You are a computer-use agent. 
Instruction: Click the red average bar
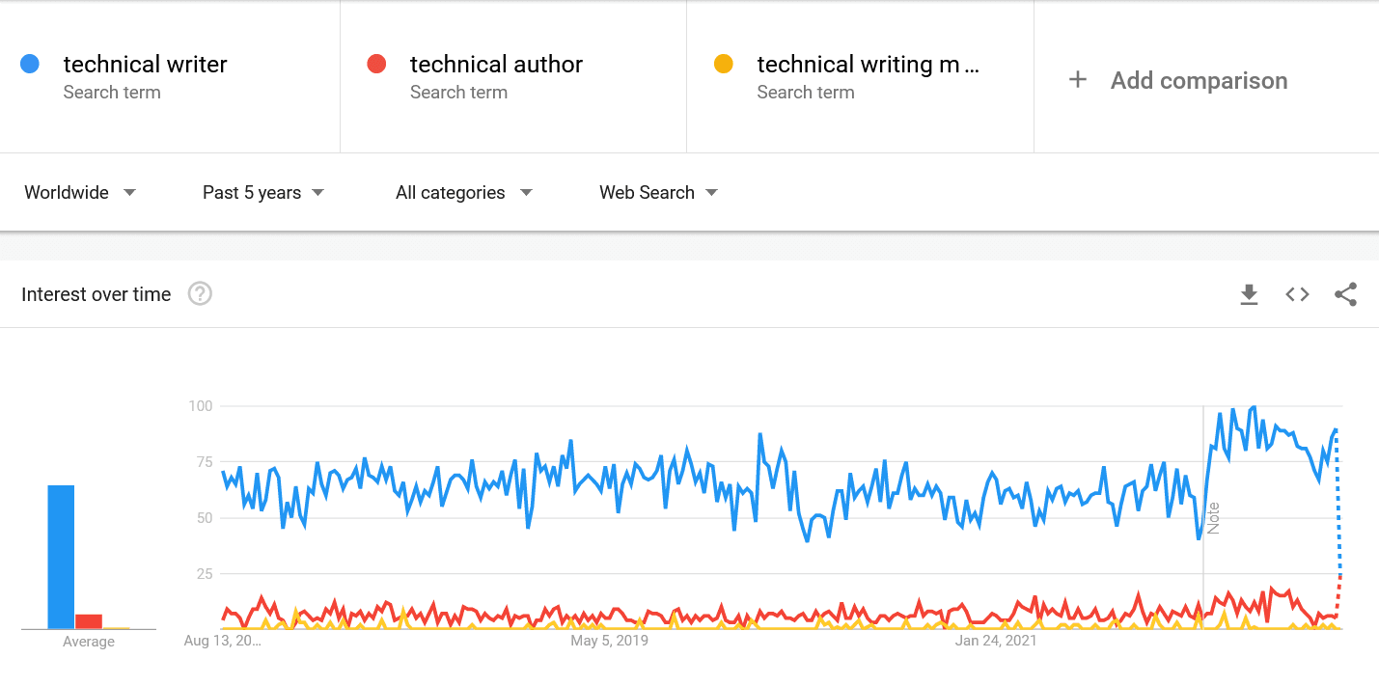tap(89, 621)
